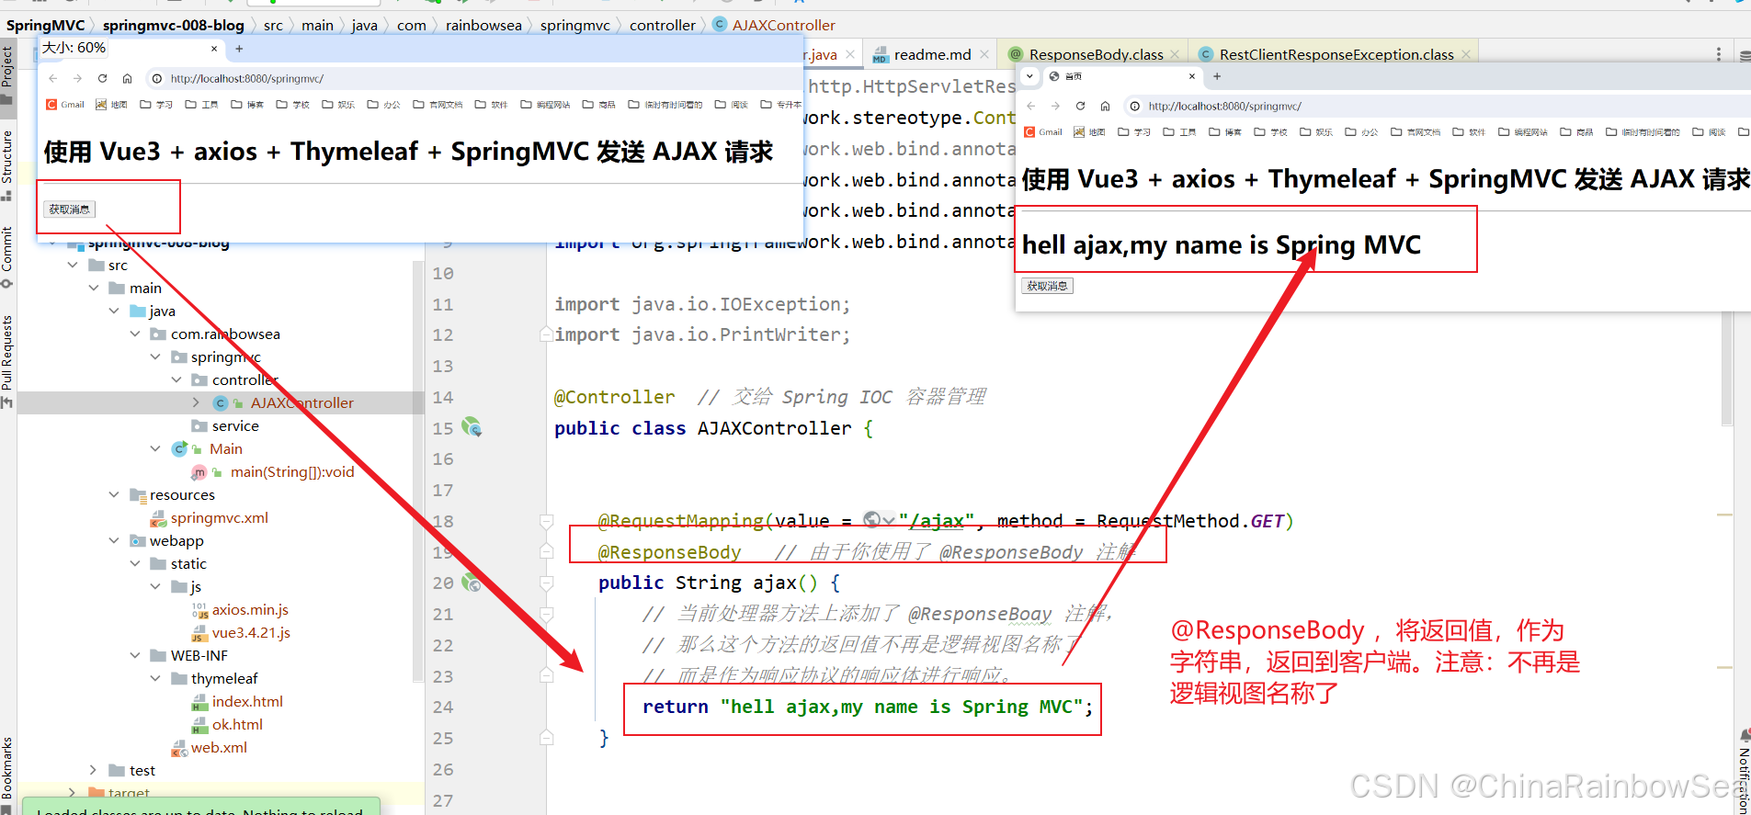Click controller in the breadcrumb bar

(663, 25)
